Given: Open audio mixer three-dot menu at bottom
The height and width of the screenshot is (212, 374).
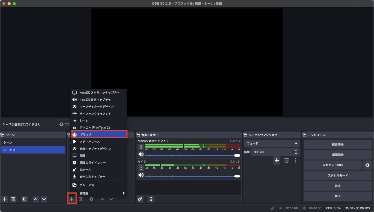Looking at the screenshot, I should [x=151, y=199].
